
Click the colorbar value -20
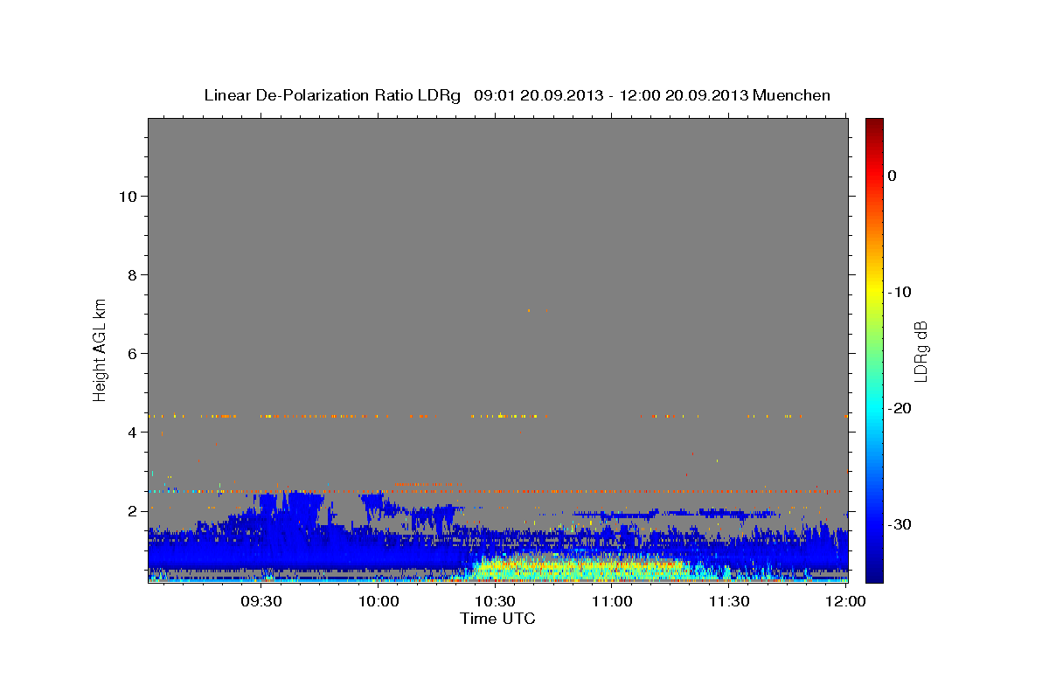click(900, 408)
